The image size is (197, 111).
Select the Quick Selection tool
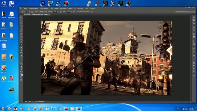pyautogui.click(x=21, y=26)
